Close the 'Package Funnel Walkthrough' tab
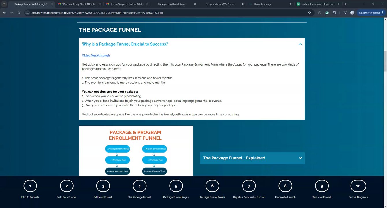Image resolution: width=387 pixels, height=208 pixels. coord(51,4)
